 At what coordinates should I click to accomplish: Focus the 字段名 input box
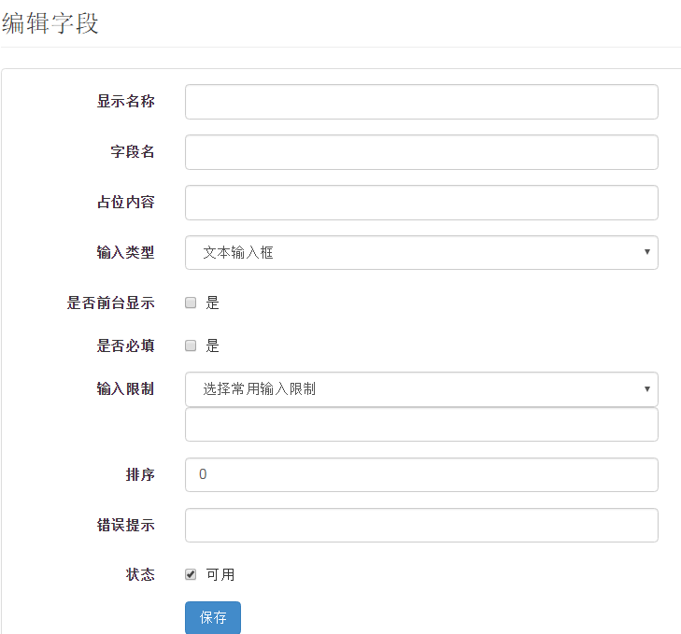(421, 152)
